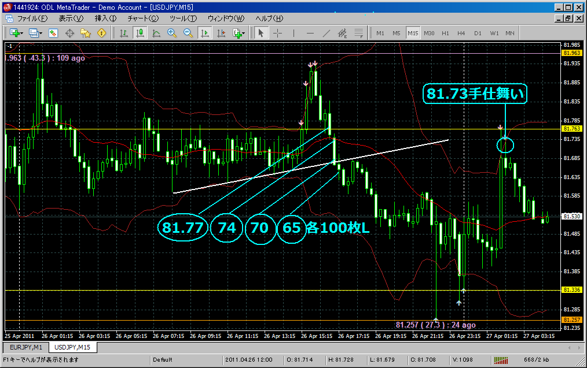Screen dimensions: 587x368
Task: Open the Market Watch panel icon
Action: [x=53, y=33]
